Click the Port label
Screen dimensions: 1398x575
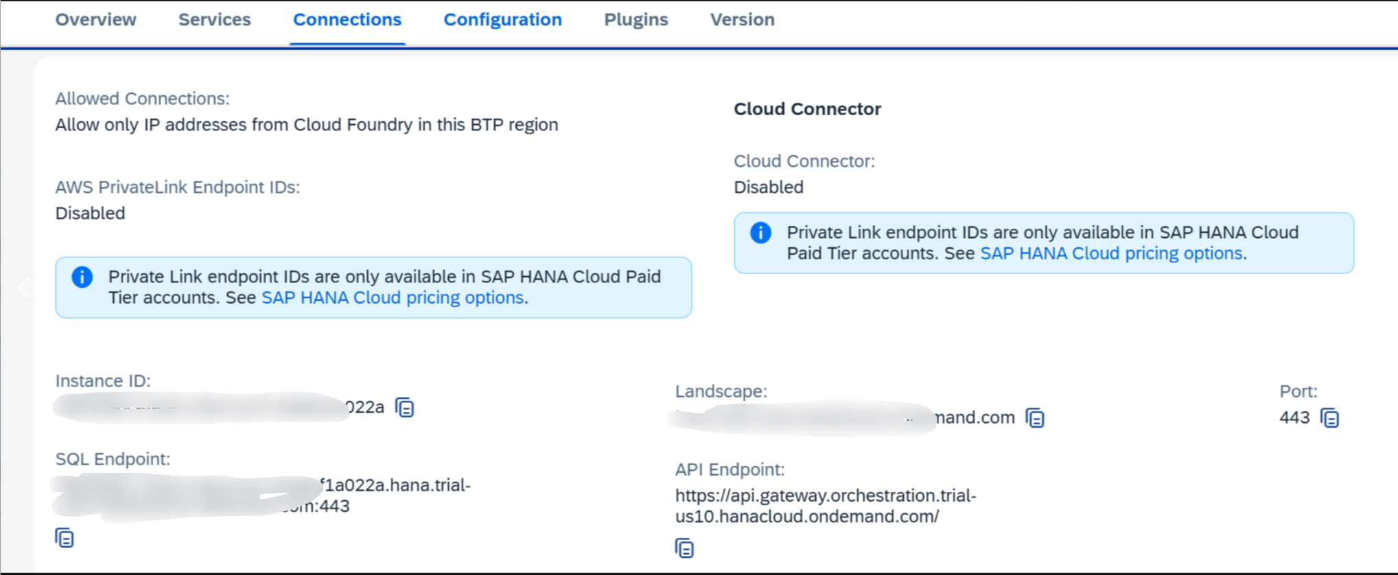1298,391
